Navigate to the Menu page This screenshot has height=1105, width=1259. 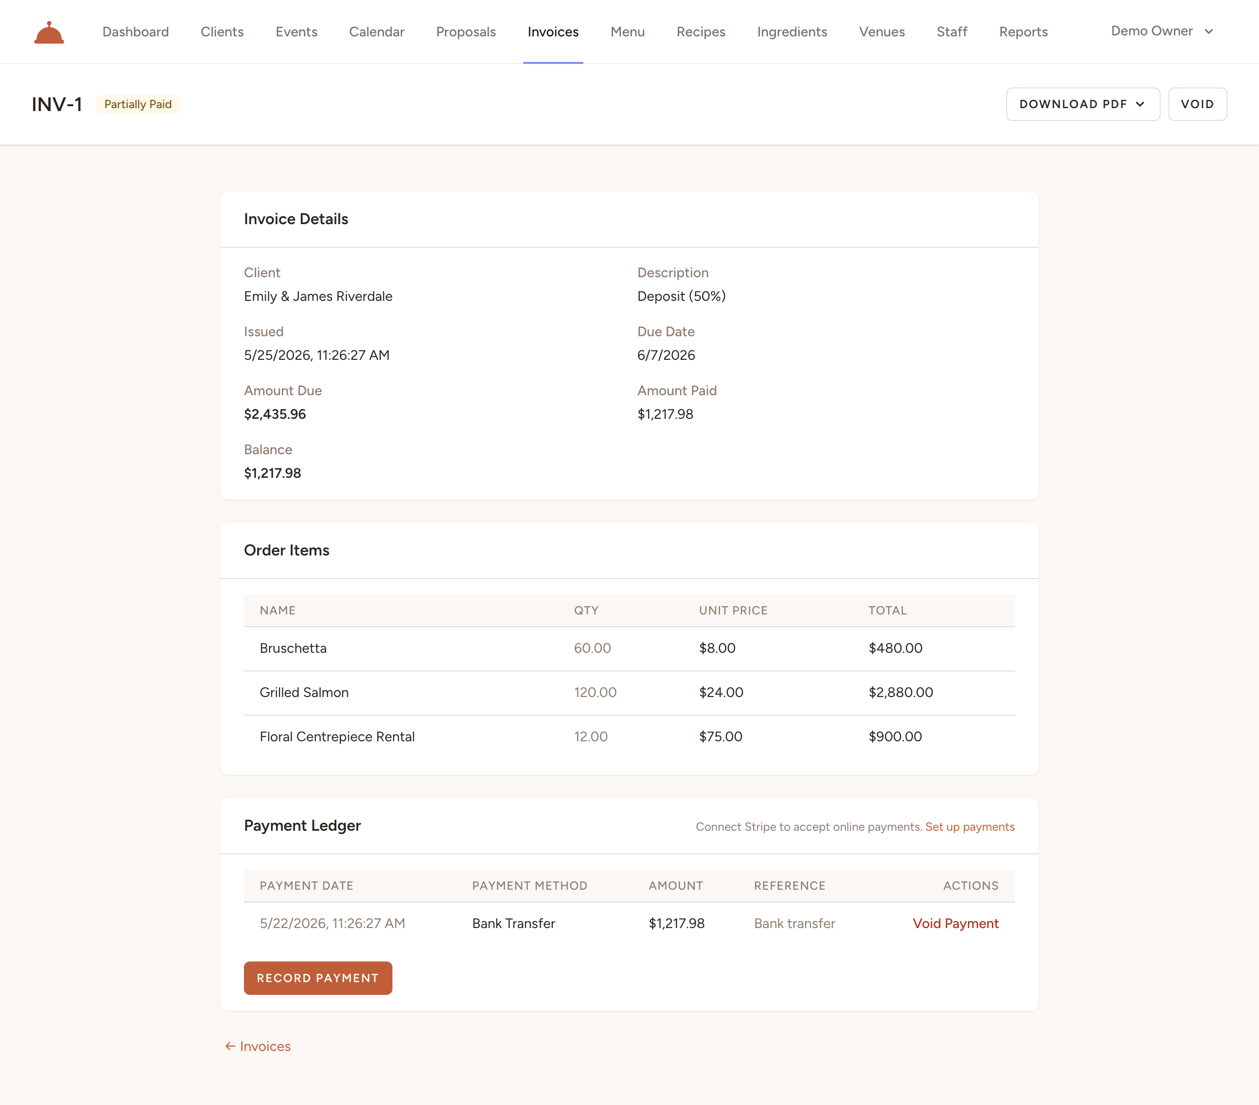pyautogui.click(x=627, y=31)
